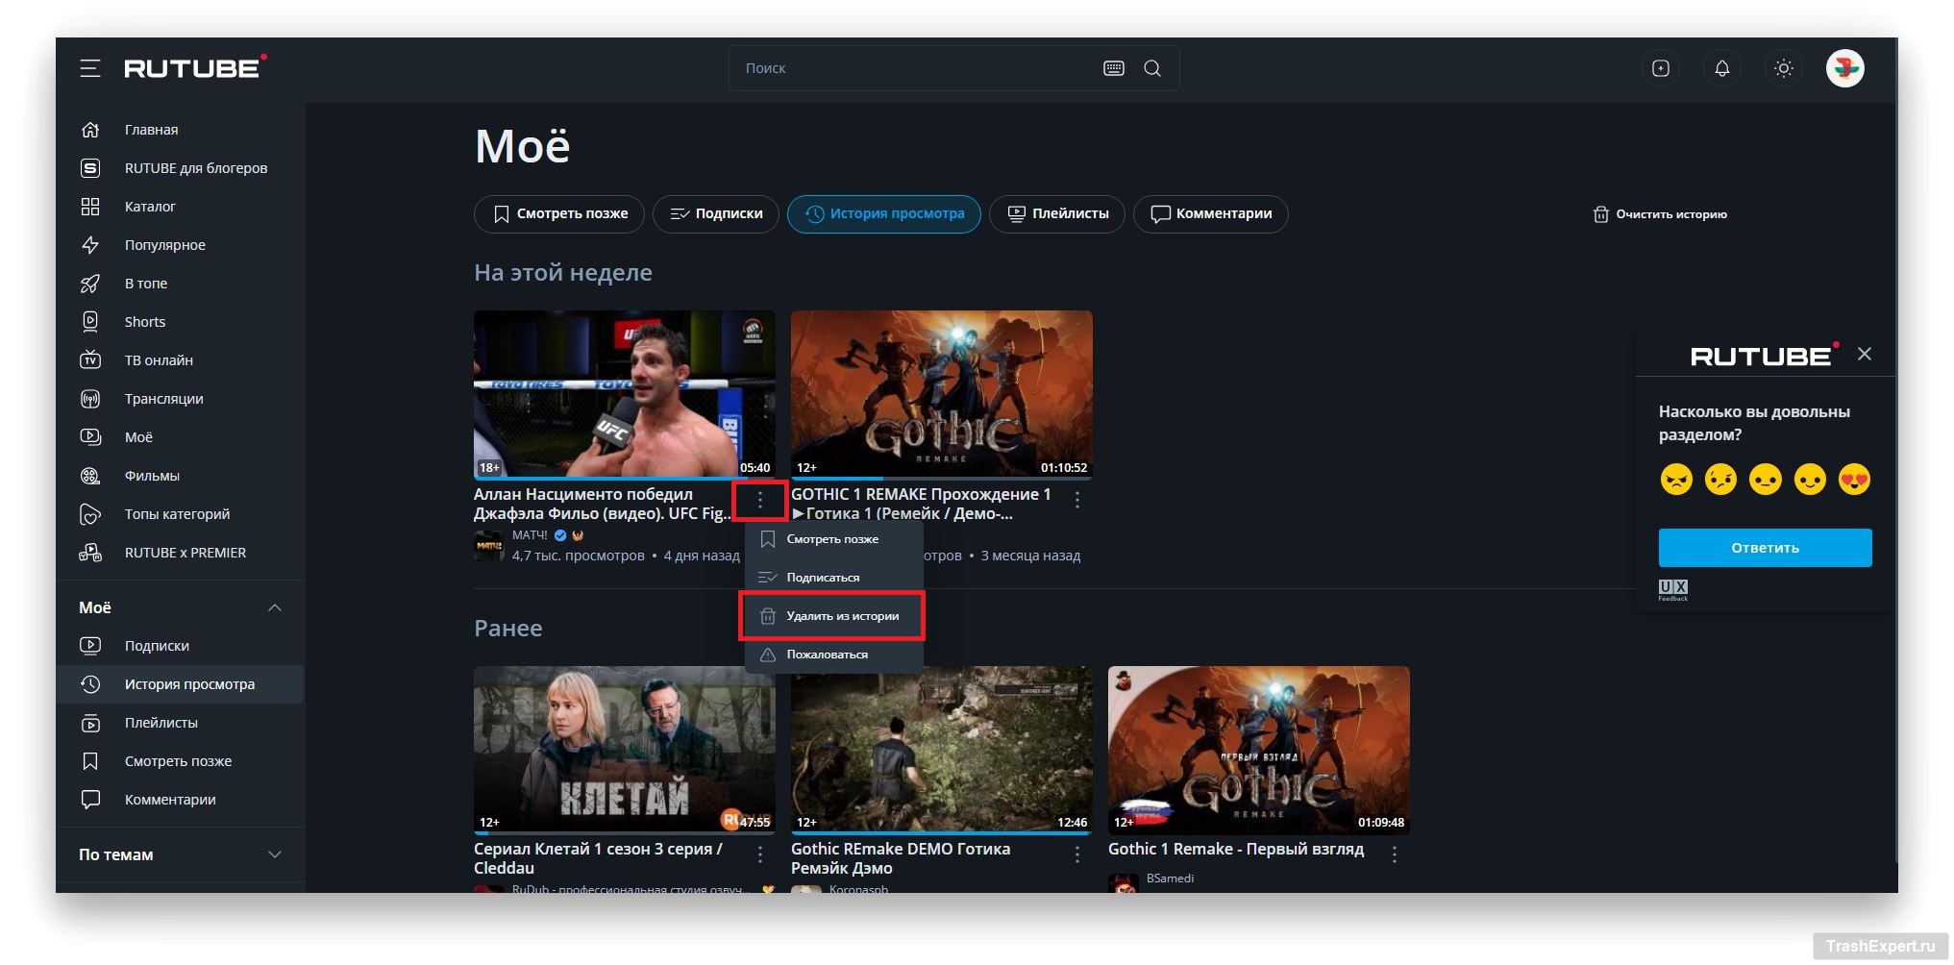Click the notifications bell icon
Viewport: 1954px width, 965px height.
point(1721,68)
